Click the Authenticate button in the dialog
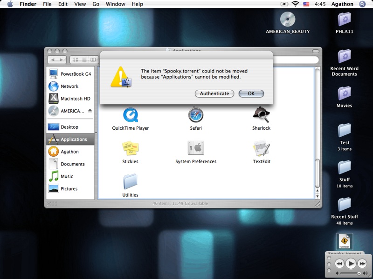Viewport: 373px width, 279px height. 214,93
